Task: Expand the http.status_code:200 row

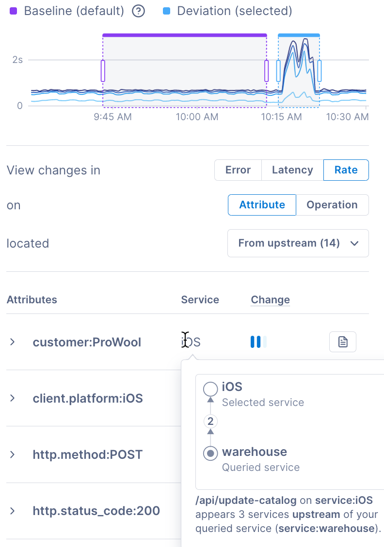Action: (13, 511)
